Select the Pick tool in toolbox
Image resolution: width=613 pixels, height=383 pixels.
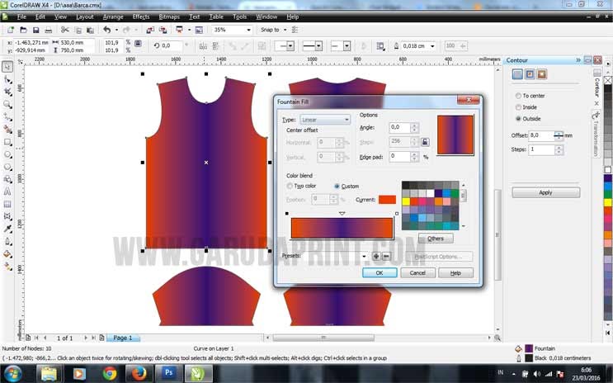click(7, 67)
